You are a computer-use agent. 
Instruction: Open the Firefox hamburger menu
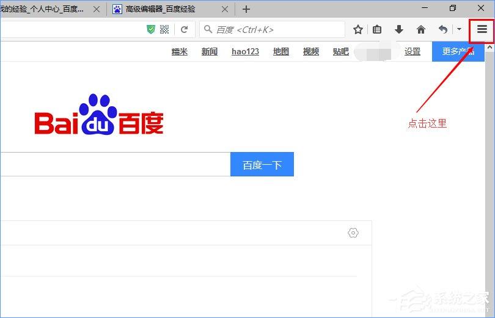(482, 29)
